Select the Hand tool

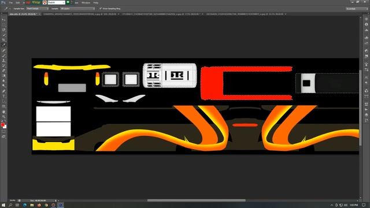[3, 112]
